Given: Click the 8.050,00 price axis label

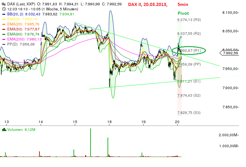Looking at the screenshot, I should point(231,31).
